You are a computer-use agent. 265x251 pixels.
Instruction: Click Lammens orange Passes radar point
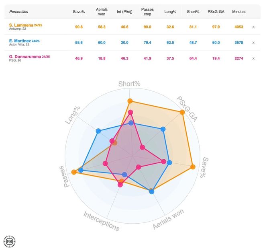click(x=74, y=172)
